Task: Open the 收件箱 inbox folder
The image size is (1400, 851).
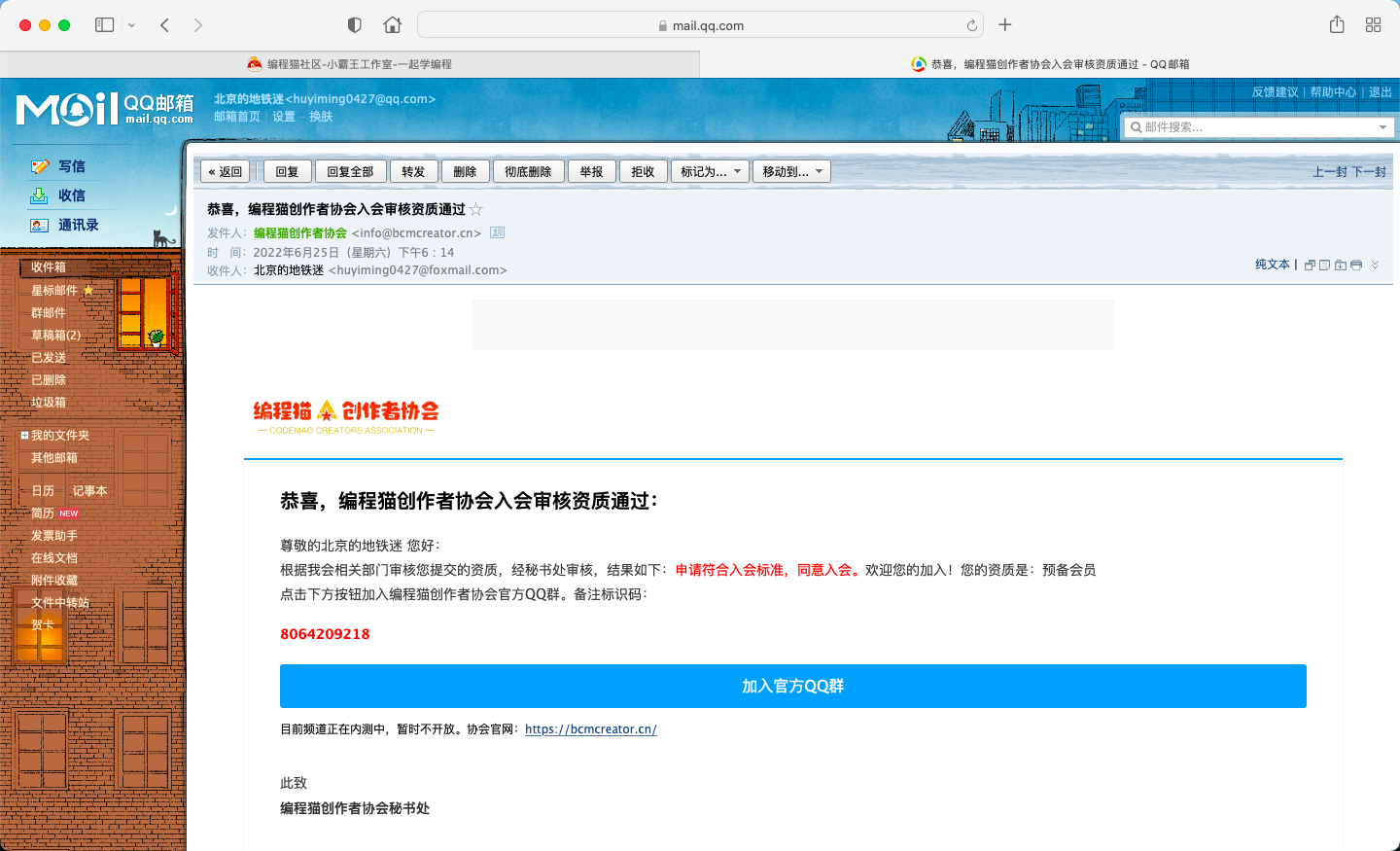Action: tap(49, 267)
